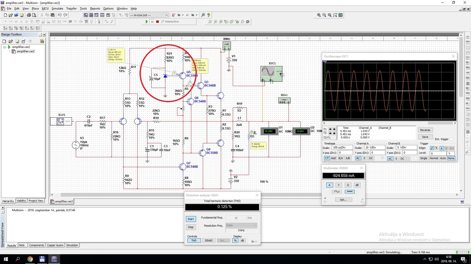Expand the amplifier.ver2 tree in Design Toolbox
The width and height of the screenshot is (471, 264).
click(x=5, y=47)
